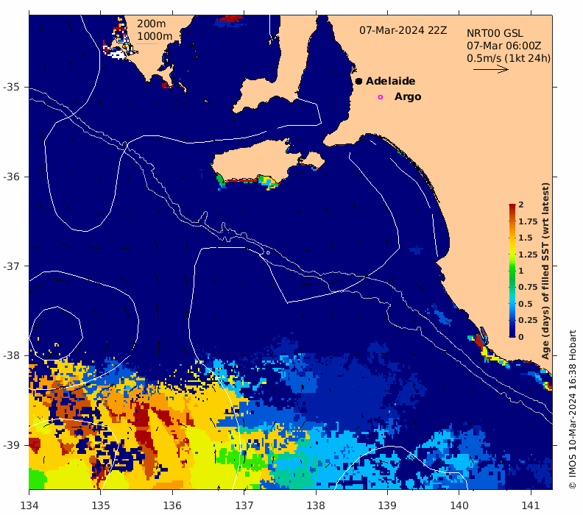Click Kangaroo Island on the map
Screen dimensions: 583x515
[257, 162]
